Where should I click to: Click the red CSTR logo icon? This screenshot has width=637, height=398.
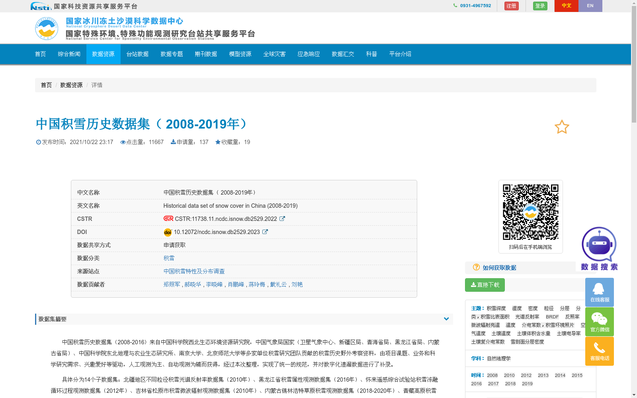[168, 219]
